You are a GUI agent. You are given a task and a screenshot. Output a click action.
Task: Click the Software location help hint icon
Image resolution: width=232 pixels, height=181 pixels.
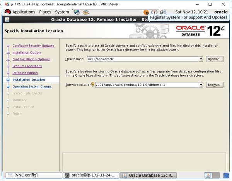pos(93,84)
